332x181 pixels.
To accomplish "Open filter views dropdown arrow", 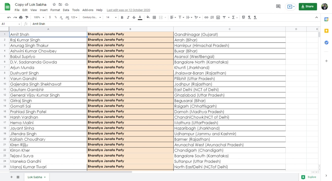I will pos(229,17).
